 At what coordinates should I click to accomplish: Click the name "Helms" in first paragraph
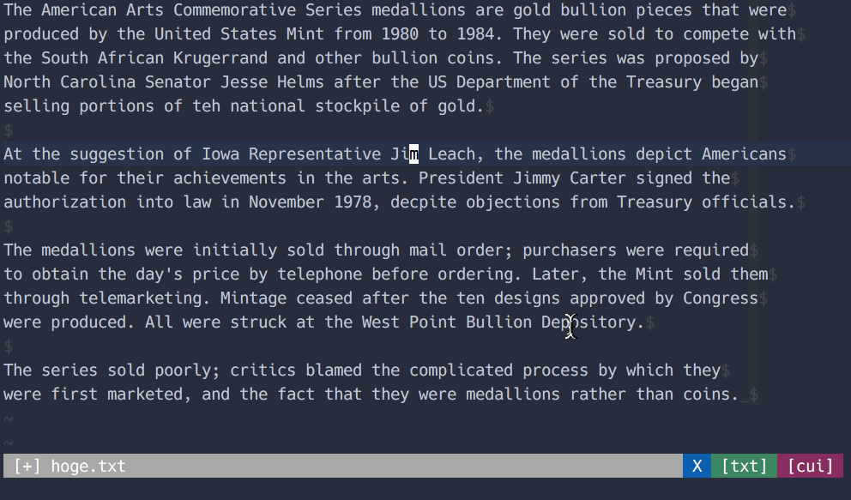tap(301, 82)
